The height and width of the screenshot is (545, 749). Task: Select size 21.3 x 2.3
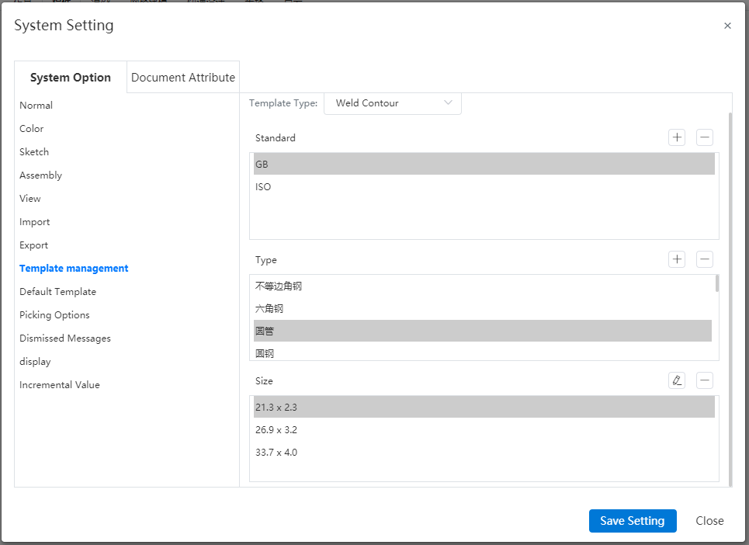(x=484, y=407)
